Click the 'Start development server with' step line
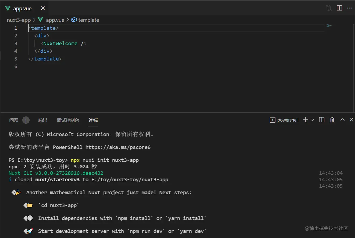 coord(122,231)
